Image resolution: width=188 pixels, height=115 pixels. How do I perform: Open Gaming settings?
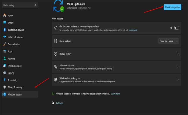pos(20,73)
